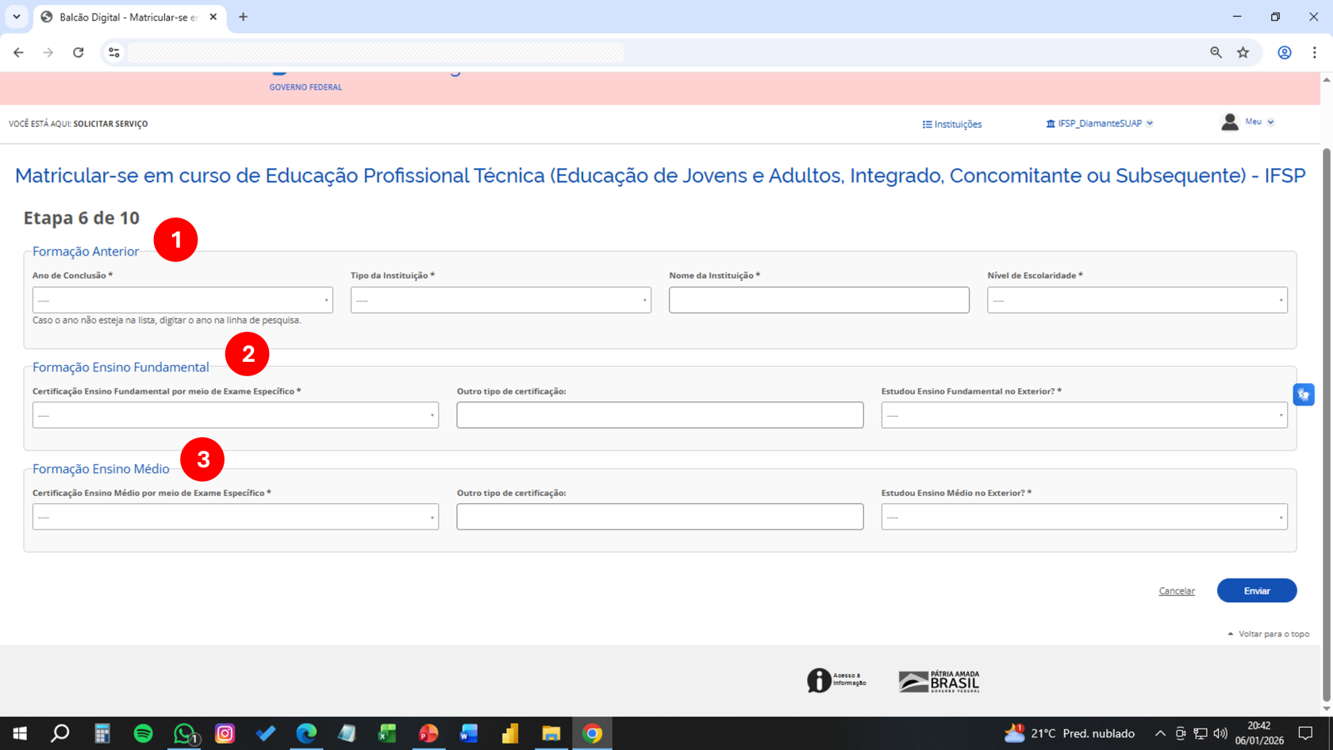Click the user profile icon next to Meu

click(1230, 121)
